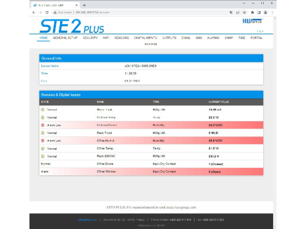
Task: Click the browser forward arrow
Action: [x=41, y=13]
